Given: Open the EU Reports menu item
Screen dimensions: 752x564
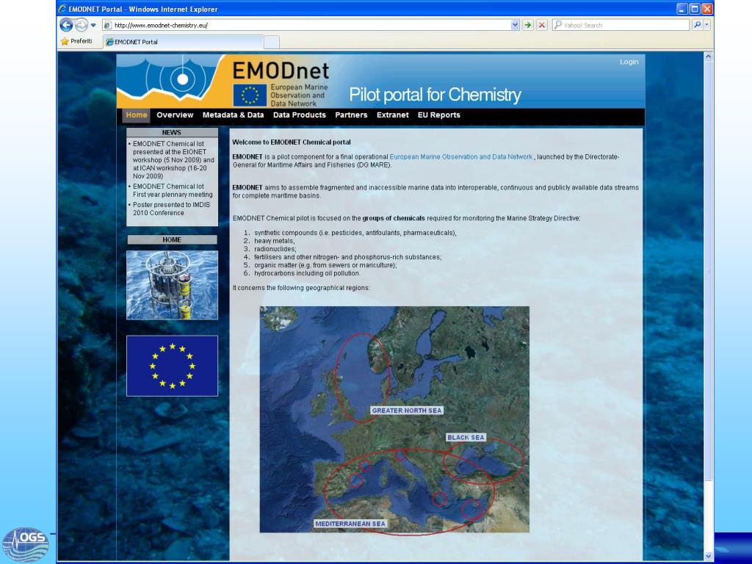Looking at the screenshot, I should [x=439, y=115].
